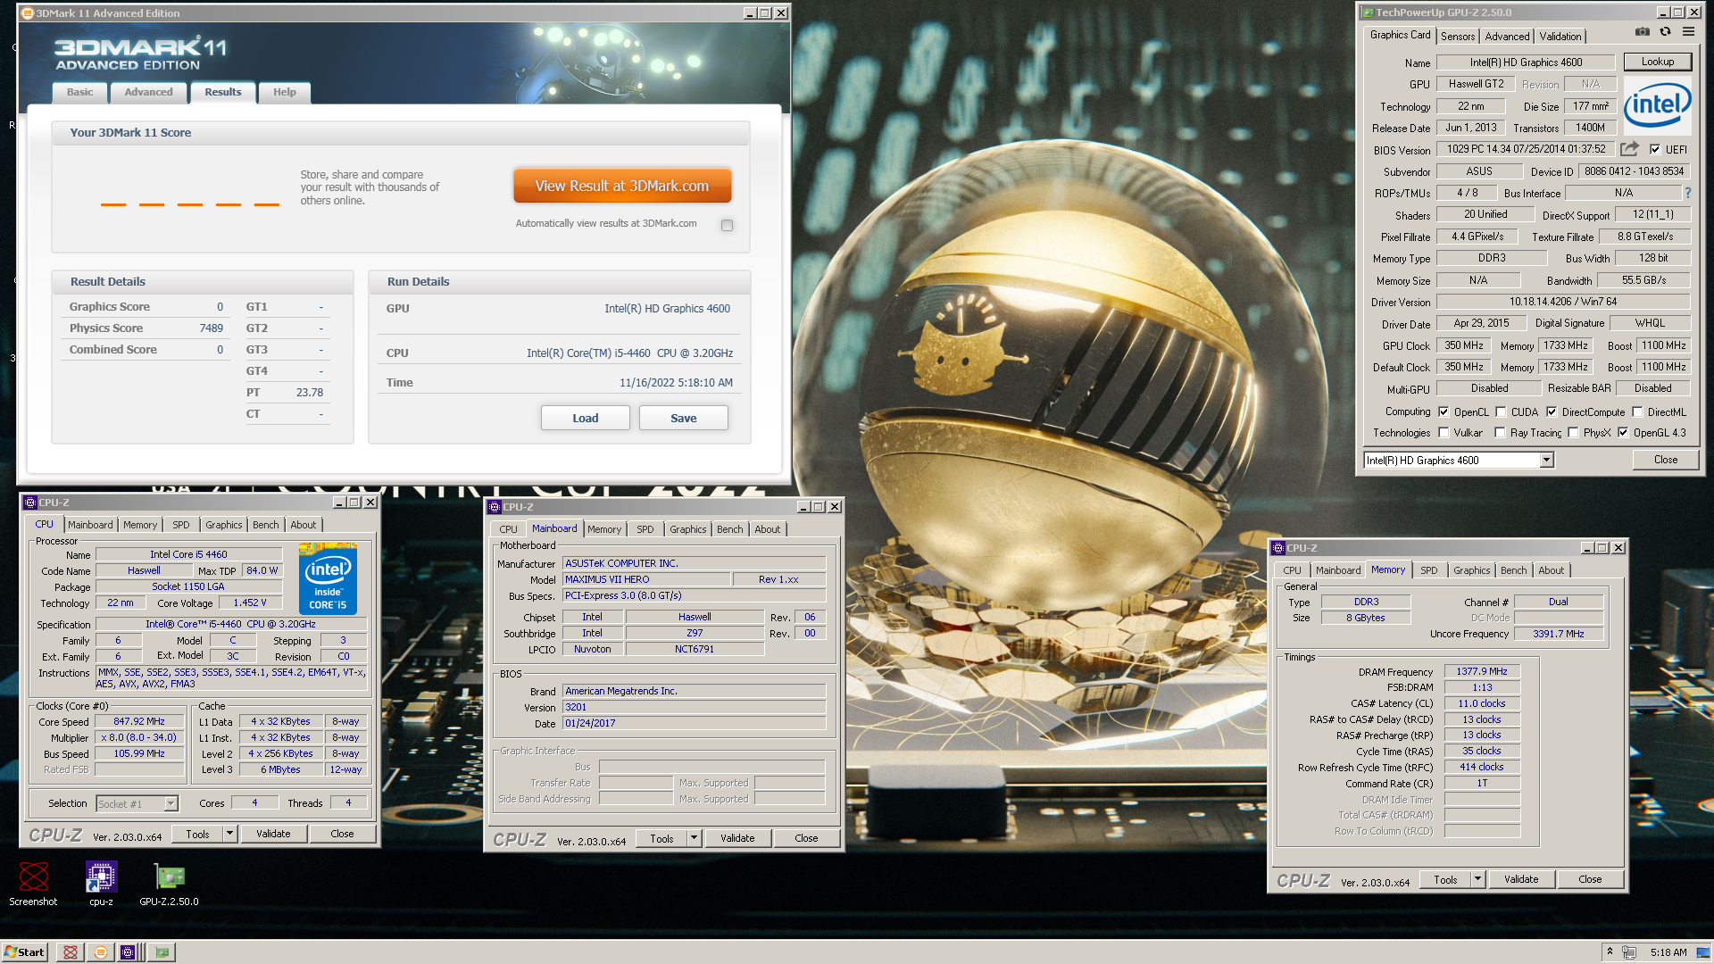Screen dimensions: 1714x964
Task: Select the Bench tab in CPU-Z CPU window
Action: 265,525
